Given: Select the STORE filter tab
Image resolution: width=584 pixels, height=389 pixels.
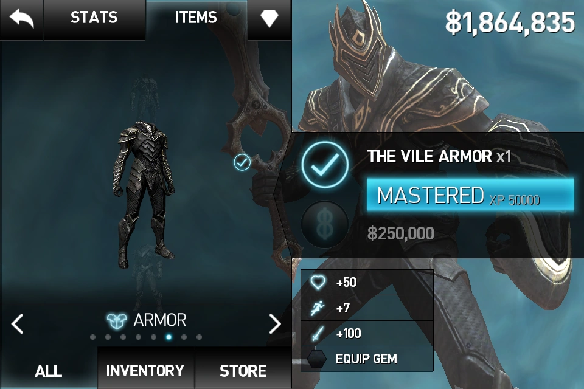Looking at the screenshot, I should (243, 370).
